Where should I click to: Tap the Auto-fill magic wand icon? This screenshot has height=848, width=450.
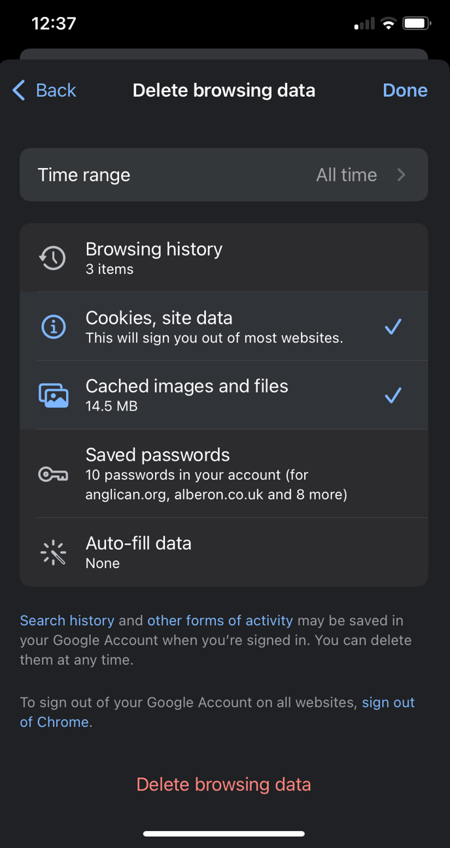click(x=53, y=552)
